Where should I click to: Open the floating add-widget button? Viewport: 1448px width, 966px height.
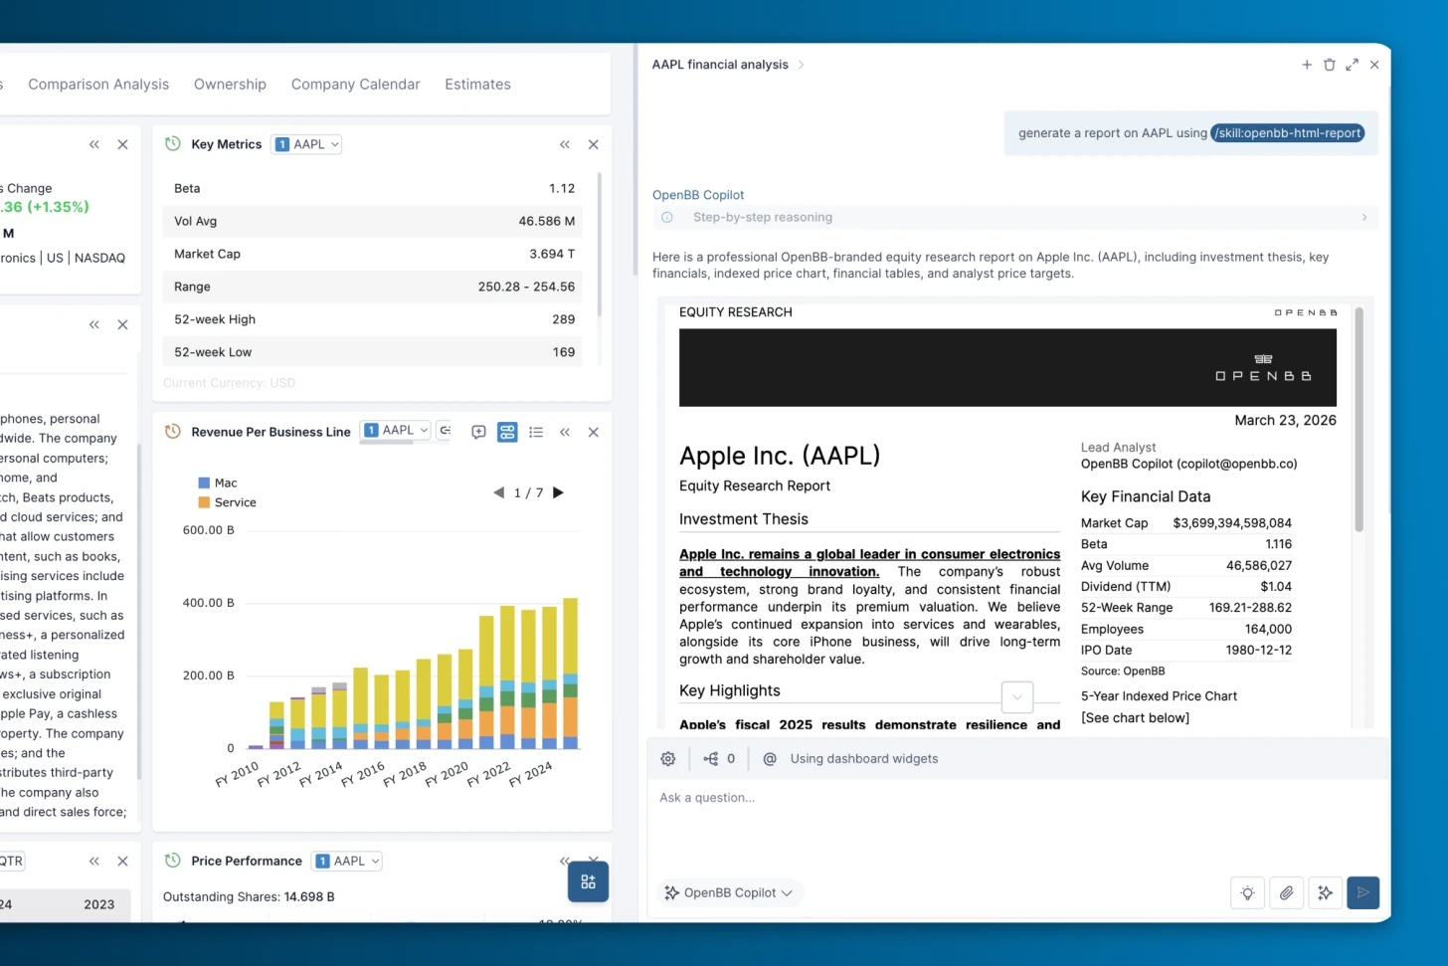588,881
